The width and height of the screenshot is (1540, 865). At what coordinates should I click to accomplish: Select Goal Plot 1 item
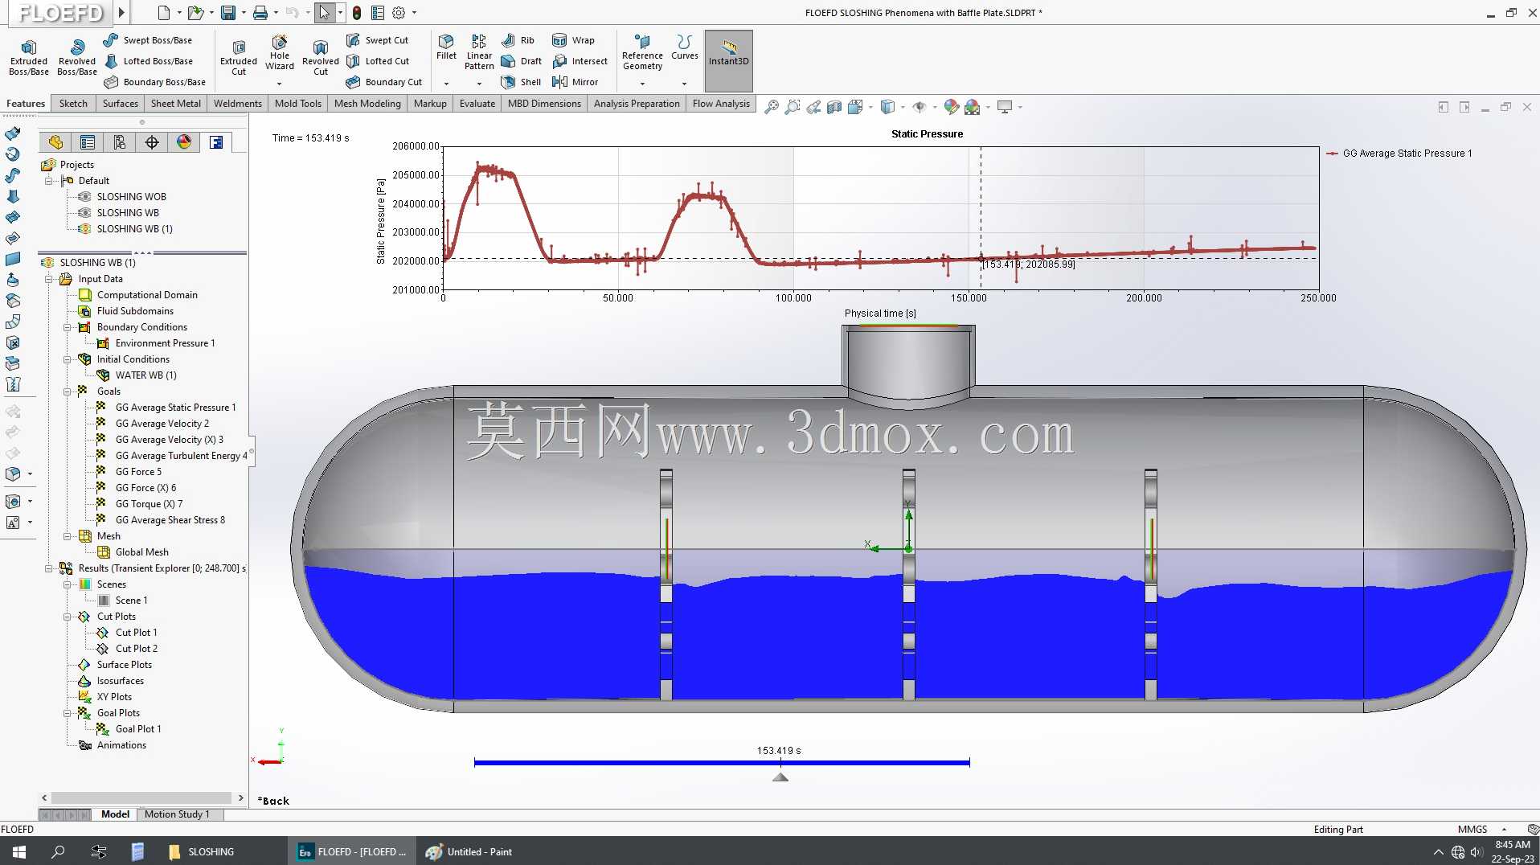138,729
